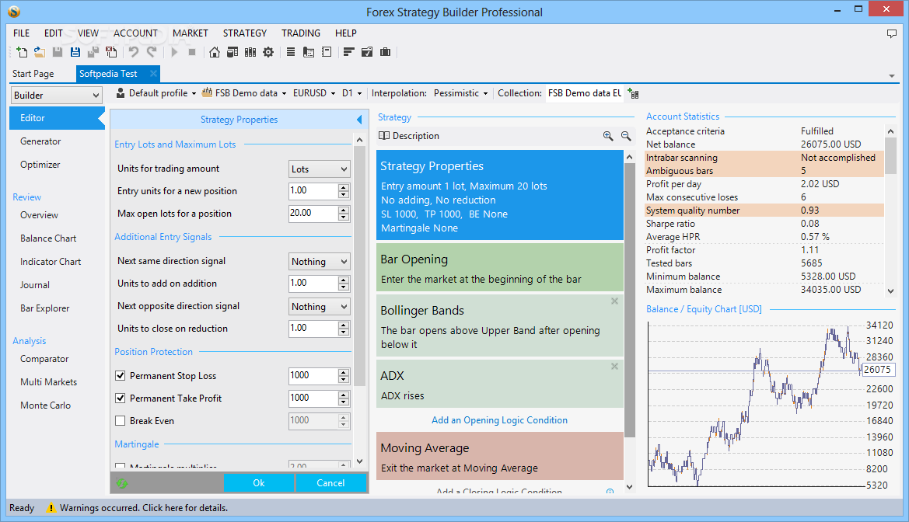Select Optimizer in the sidebar
This screenshot has height=522, width=909.
coord(40,165)
